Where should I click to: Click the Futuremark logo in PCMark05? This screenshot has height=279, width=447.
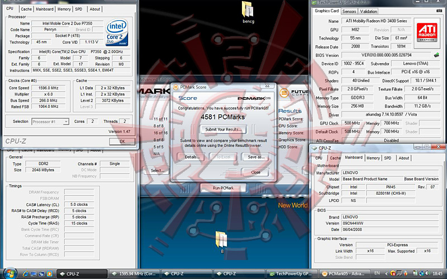284,93
